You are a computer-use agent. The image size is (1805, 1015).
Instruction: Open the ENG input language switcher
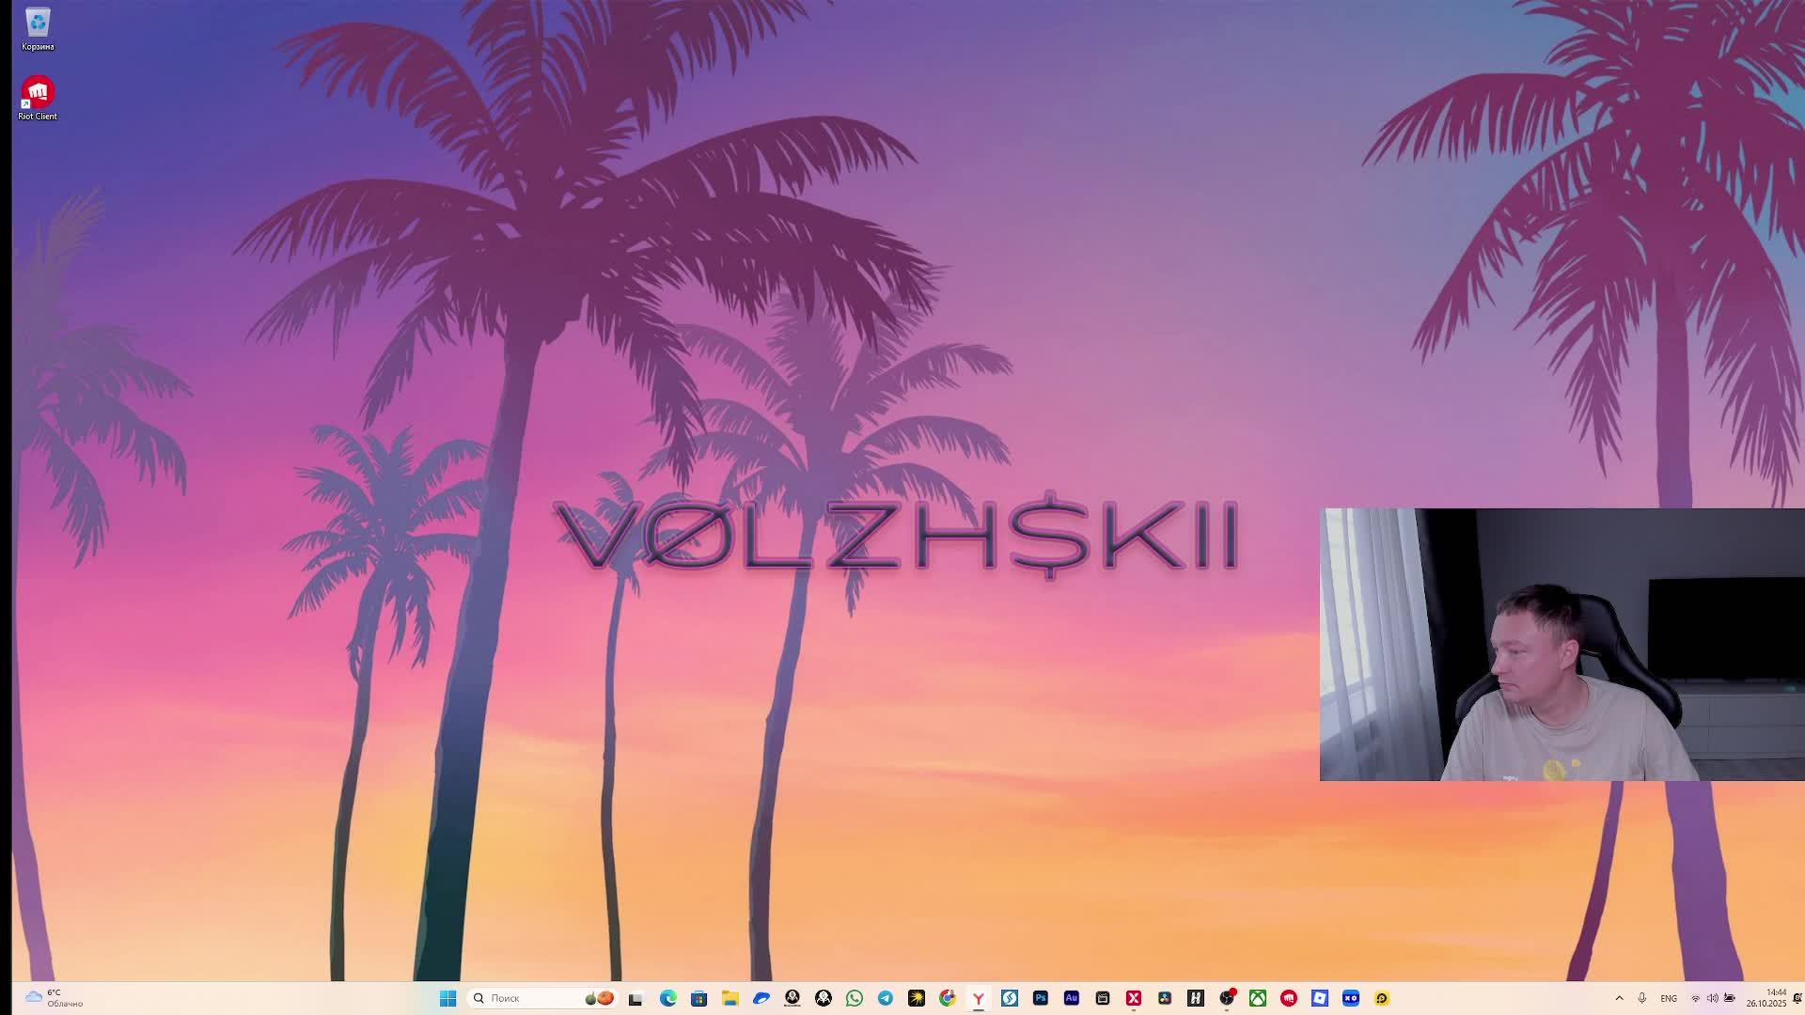coord(1669,998)
